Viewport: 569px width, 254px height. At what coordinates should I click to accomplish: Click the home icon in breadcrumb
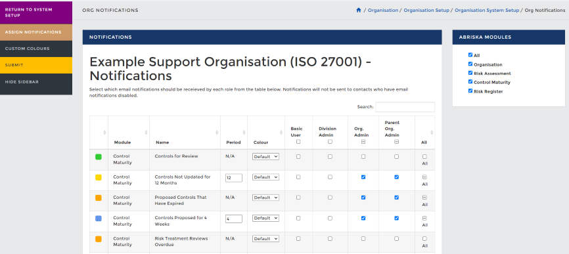pos(359,10)
